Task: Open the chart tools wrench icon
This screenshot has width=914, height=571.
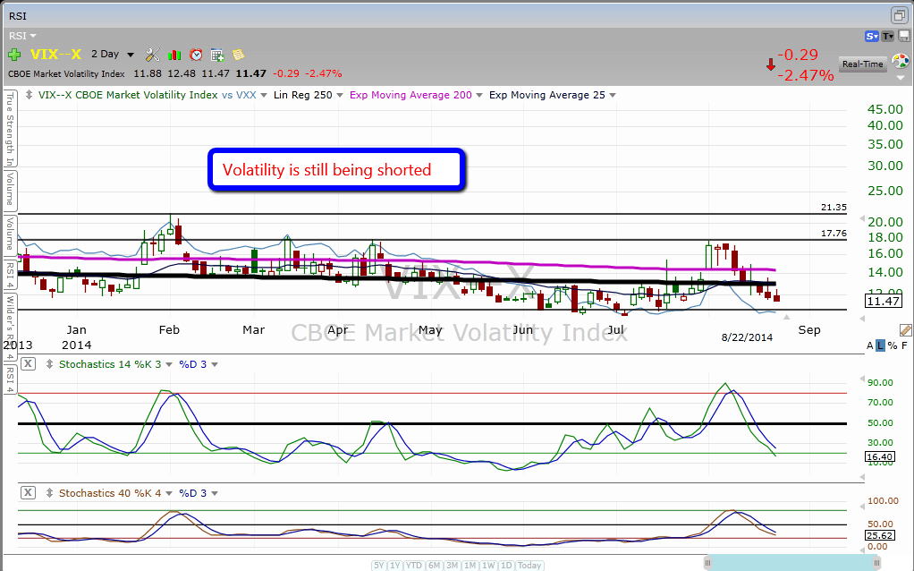Action: click(153, 55)
